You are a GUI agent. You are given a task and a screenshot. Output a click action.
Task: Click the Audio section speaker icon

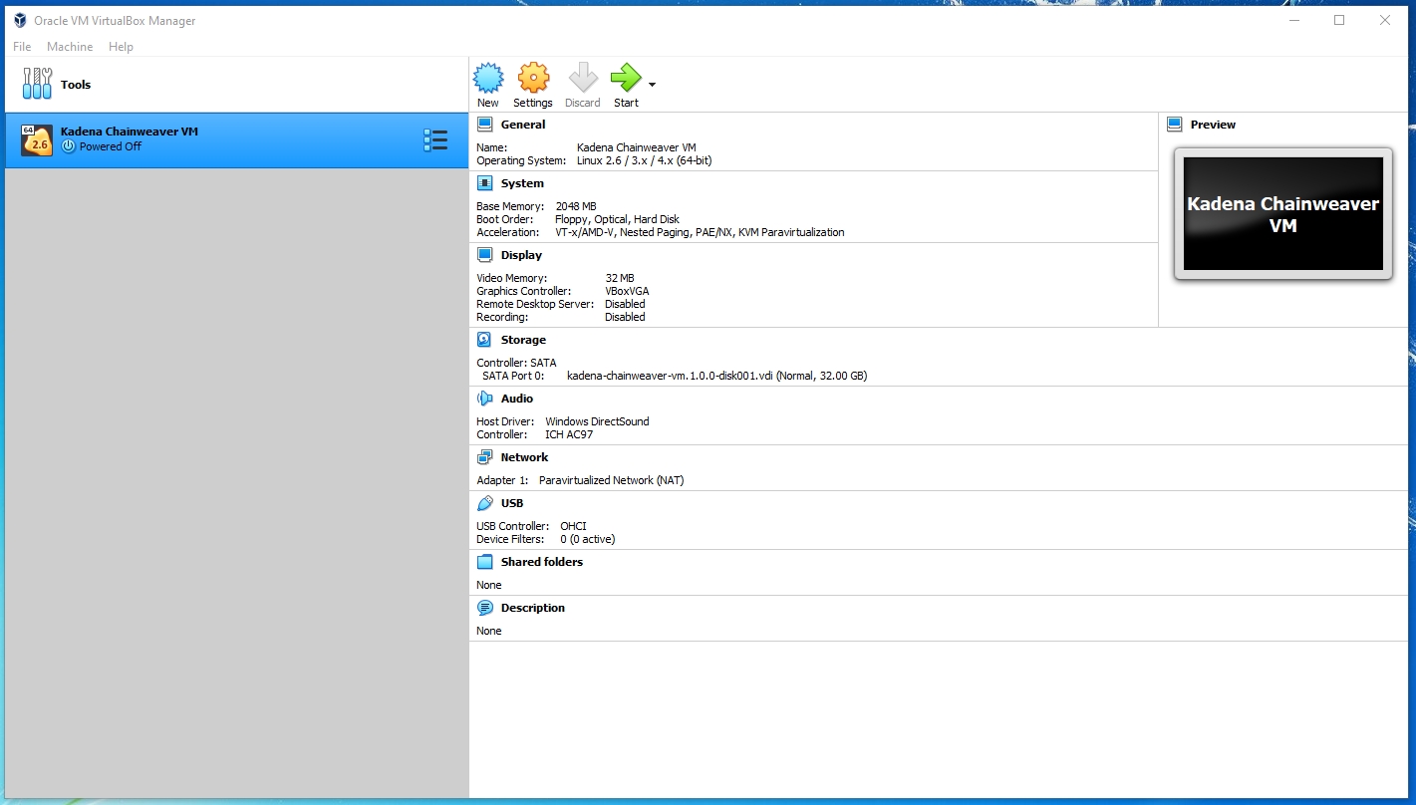pos(484,399)
